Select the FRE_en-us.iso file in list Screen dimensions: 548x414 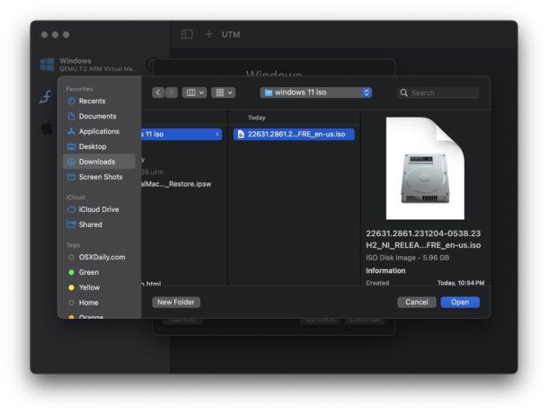(294, 134)
